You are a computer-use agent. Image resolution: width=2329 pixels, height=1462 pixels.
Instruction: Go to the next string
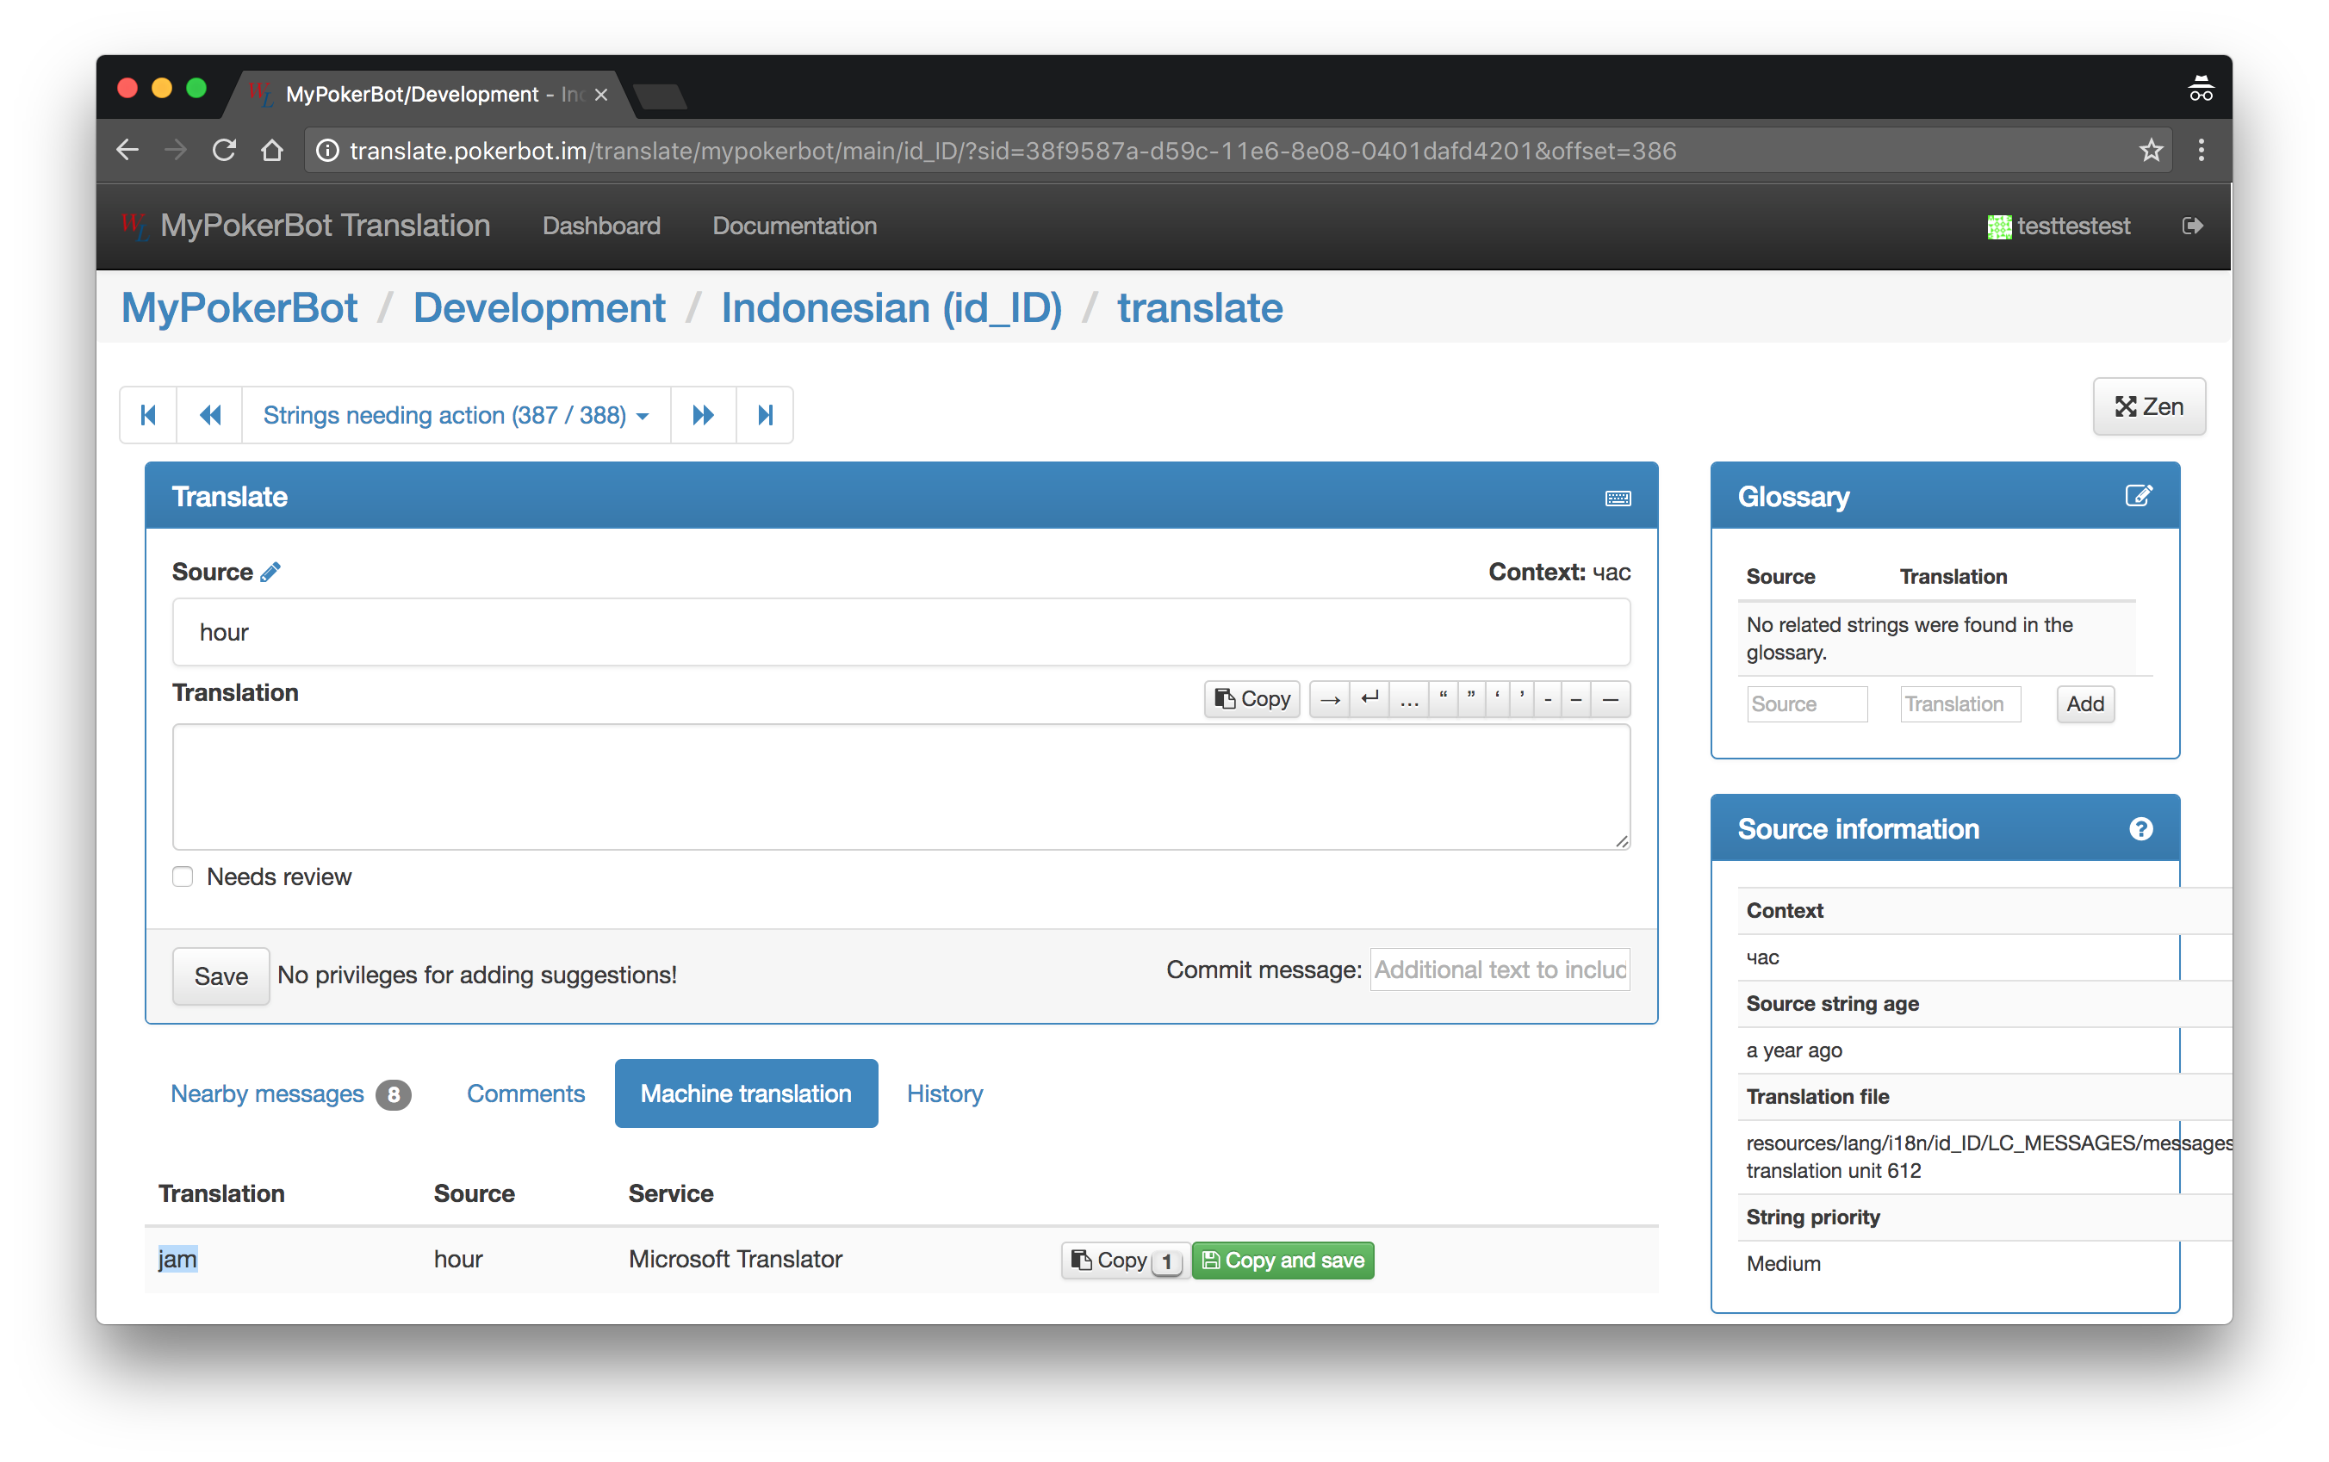pos(703,415)
